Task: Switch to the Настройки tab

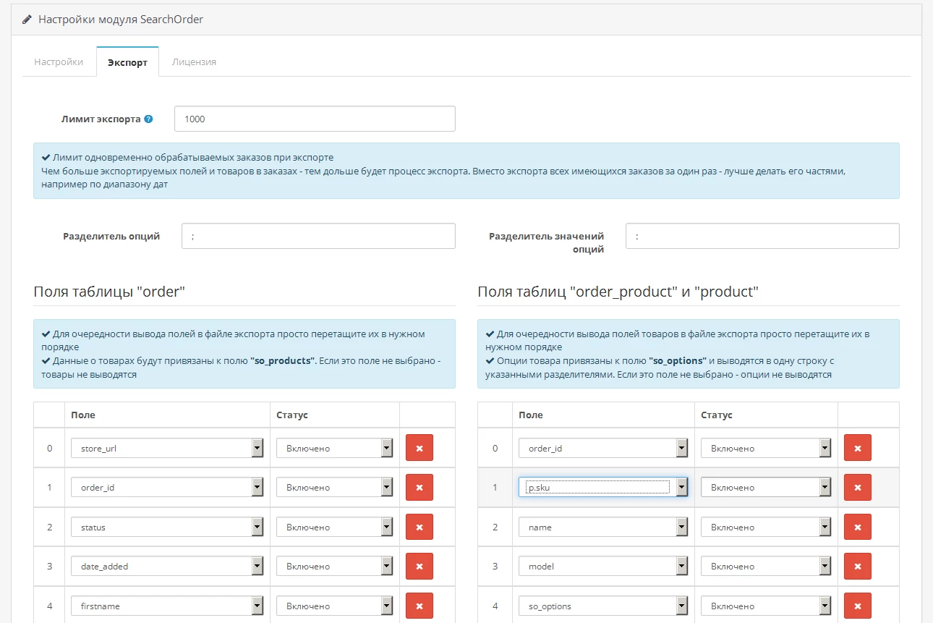Action: click(59, 62)
